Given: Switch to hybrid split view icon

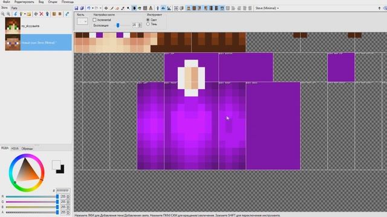Looking at the screenshot, I should (x=169, y=8).
